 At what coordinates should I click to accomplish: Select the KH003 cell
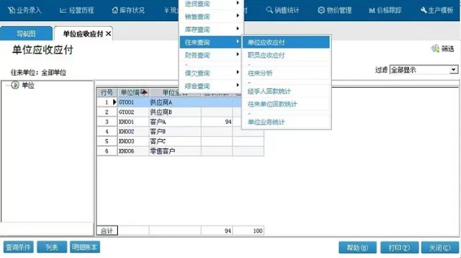[133, 141]
